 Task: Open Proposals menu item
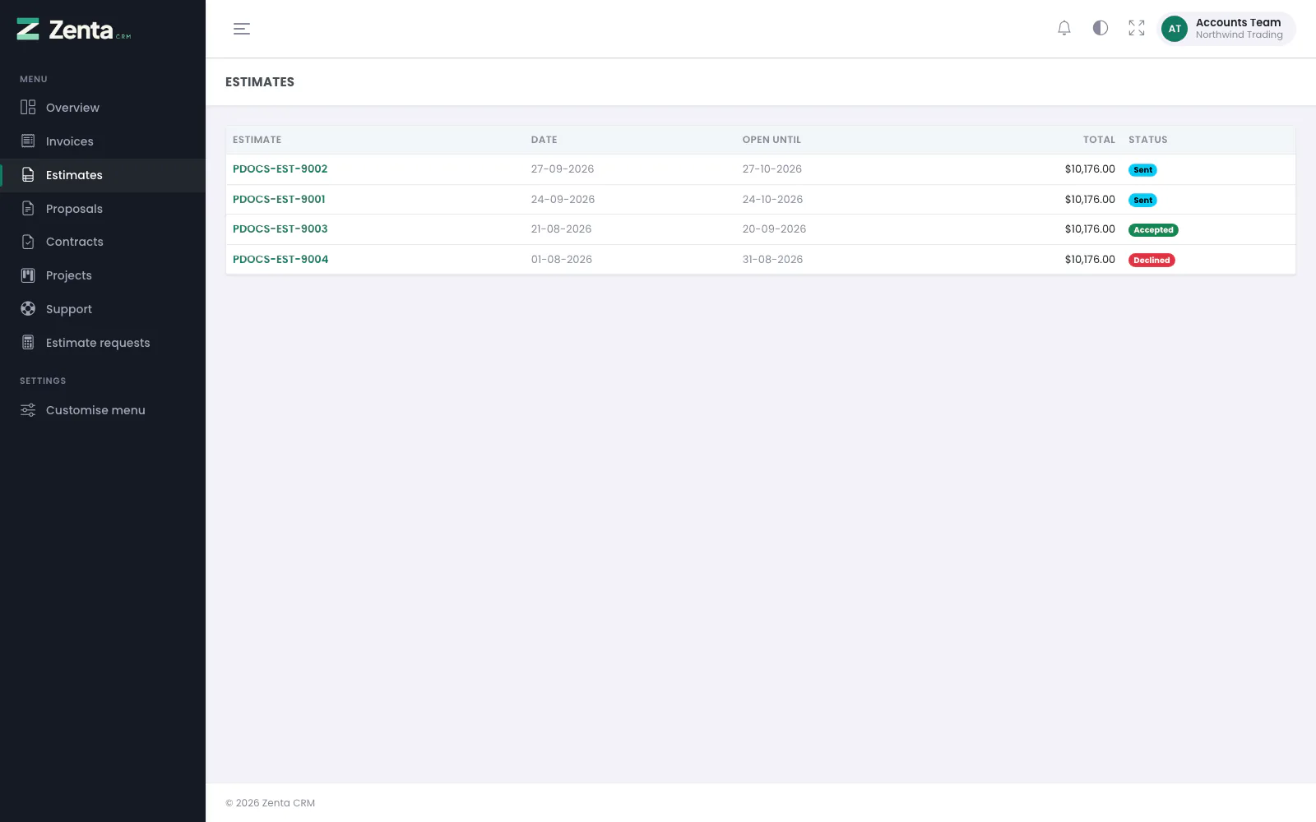[103, 209]
